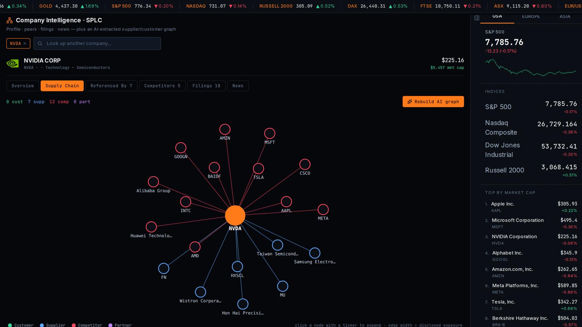Click the BAIDF node circle
Screen dimensions: 582x327
214,167
